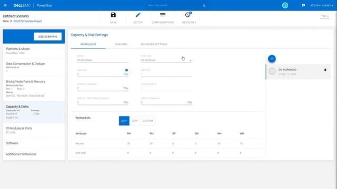
Task: Click the Percent row label
Action: pyautogui.click(x=80, y=143)
